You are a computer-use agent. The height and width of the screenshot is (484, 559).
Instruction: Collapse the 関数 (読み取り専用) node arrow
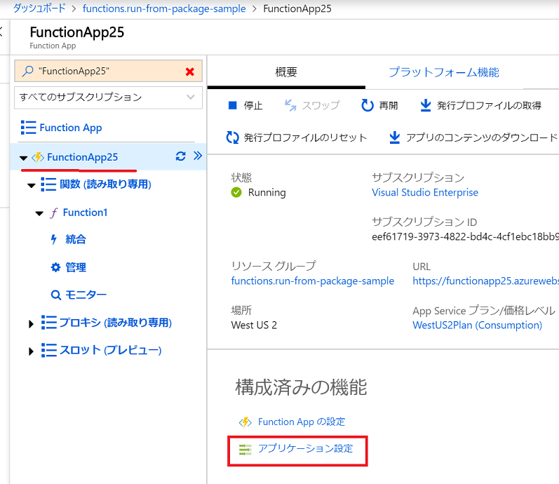point(32,185)
